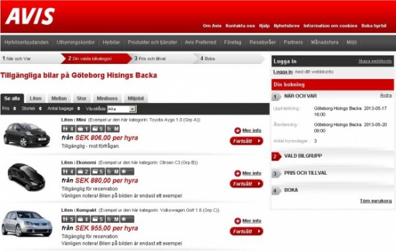The height and width of the screenshot is (252, 396).
Task: Click the passenger seats icon on Kompakt row
Action: (x=68, y=219)
